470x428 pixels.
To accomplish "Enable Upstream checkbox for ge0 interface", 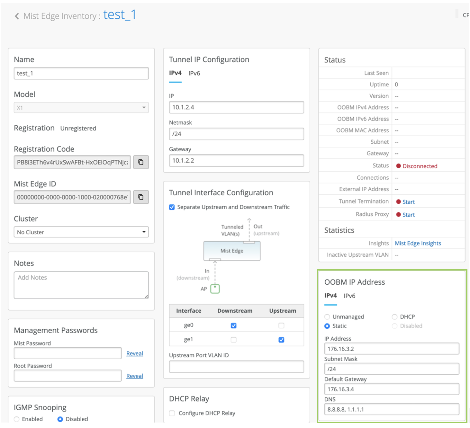I will [281, 325].
